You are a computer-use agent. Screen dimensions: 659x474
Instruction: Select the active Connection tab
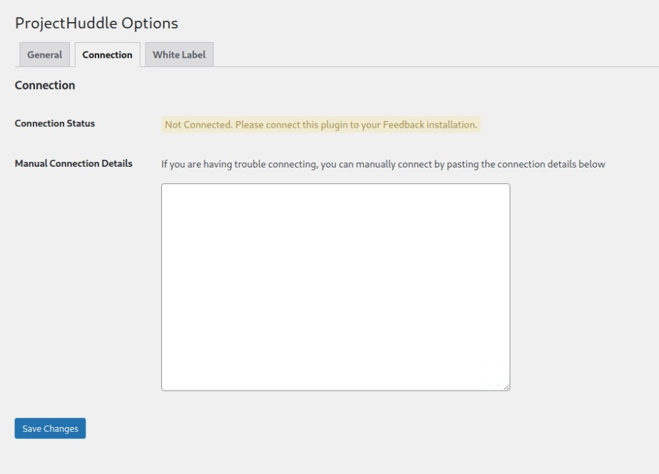(107, 55)
